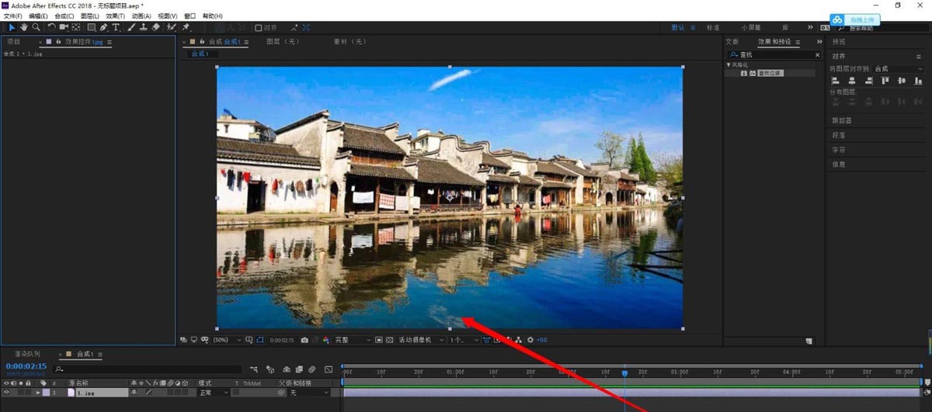Select the Hand tool in the toolbar
The width and height of the screenshot is (932, 412).
pyautogui.click(x=24, y=27)
